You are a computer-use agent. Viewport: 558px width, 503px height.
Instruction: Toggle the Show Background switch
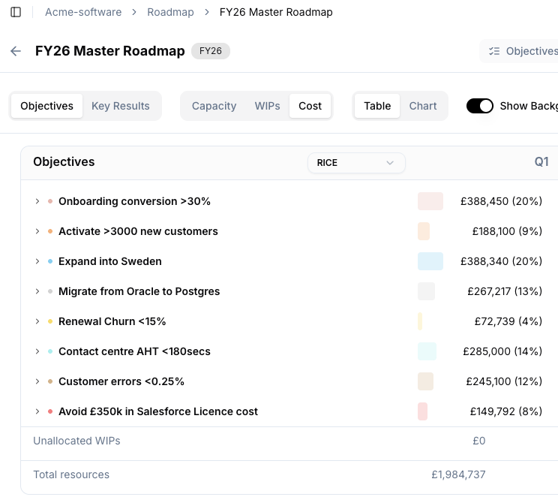coord(480,106)
